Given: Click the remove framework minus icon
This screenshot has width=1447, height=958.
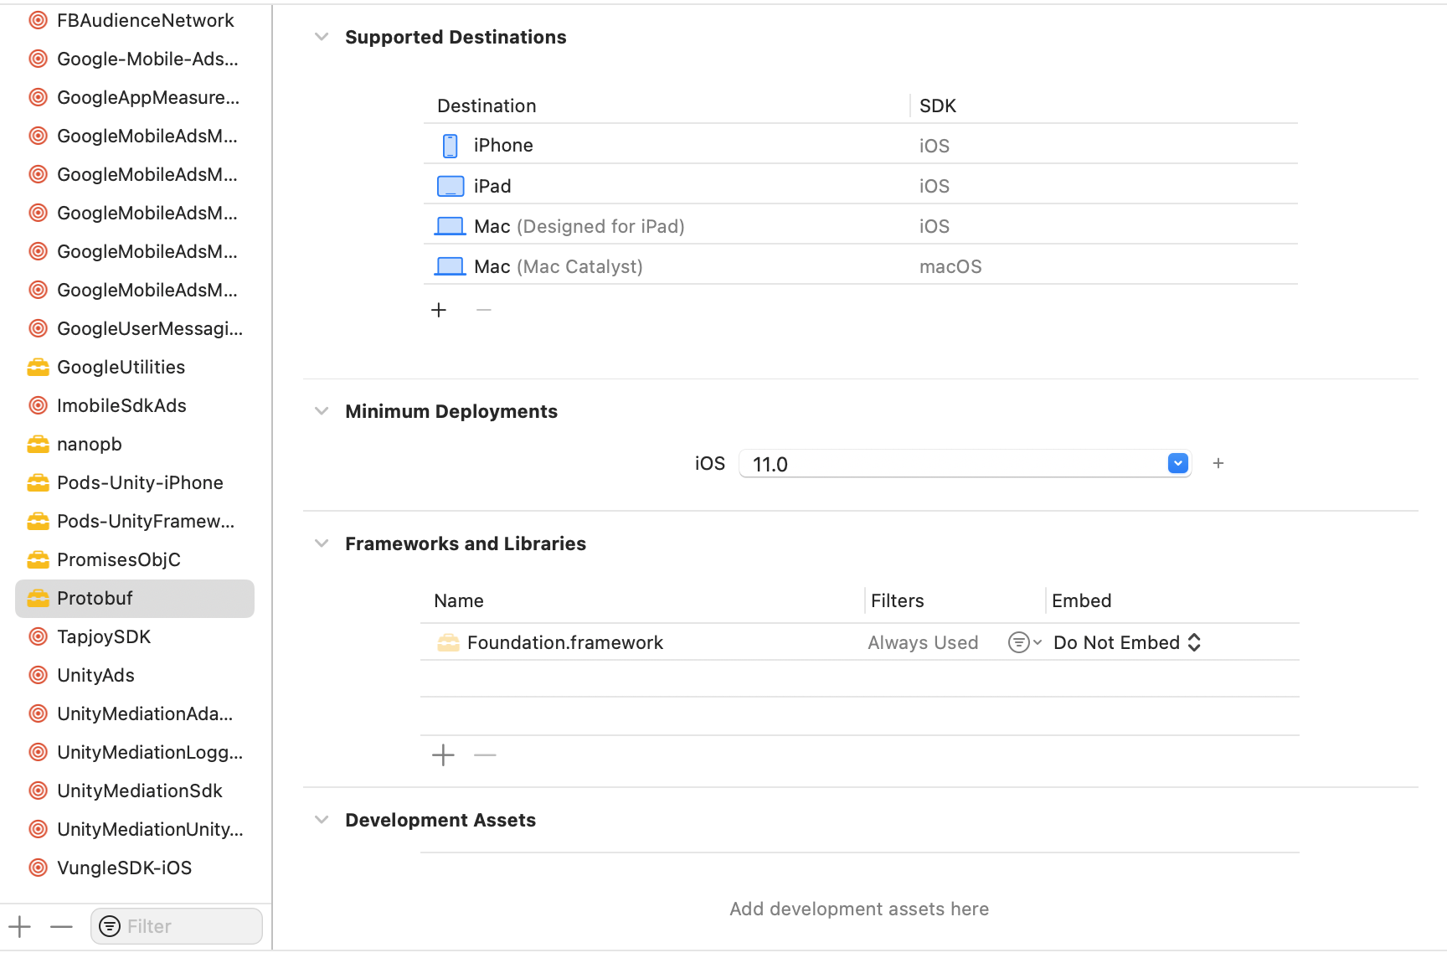Looking at the screenshot, I should [485, 755].
